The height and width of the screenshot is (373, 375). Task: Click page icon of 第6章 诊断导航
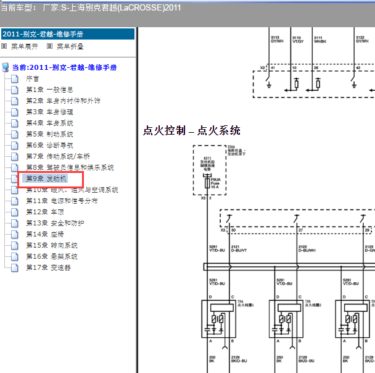tap(15, 145)
